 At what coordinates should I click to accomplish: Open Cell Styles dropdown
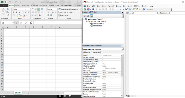tap(64, 15)
